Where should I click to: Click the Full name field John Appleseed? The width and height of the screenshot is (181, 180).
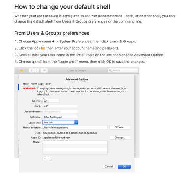(60, 117)
